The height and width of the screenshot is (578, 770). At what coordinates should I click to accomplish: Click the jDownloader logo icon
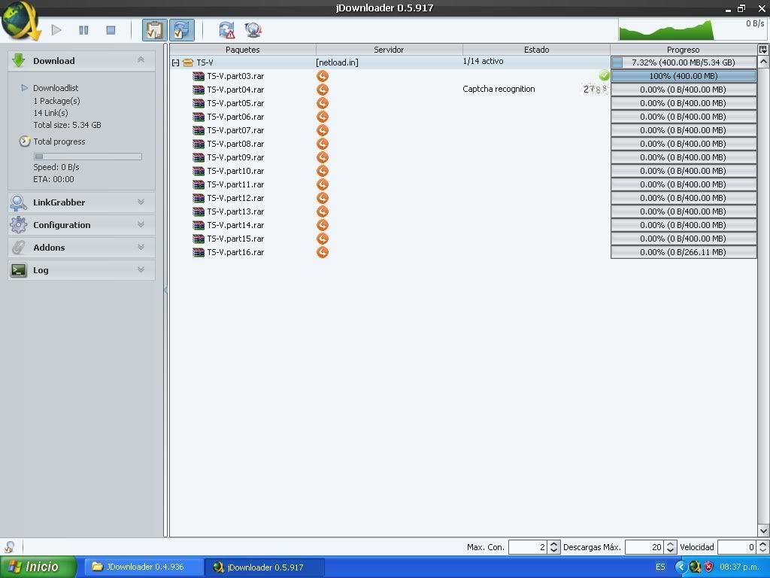click(20, 20)
